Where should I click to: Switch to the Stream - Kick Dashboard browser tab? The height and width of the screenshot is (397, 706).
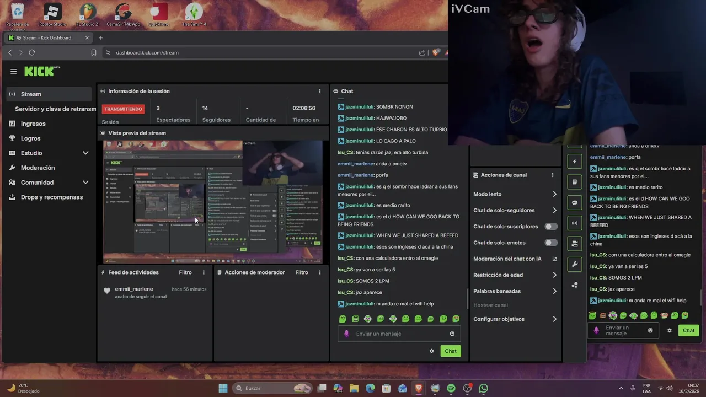click(49, 38)
